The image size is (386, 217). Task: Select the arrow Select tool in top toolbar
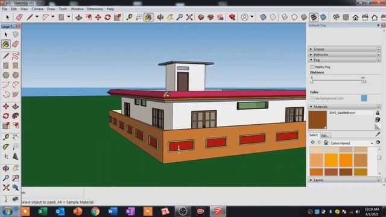[7, 17]
